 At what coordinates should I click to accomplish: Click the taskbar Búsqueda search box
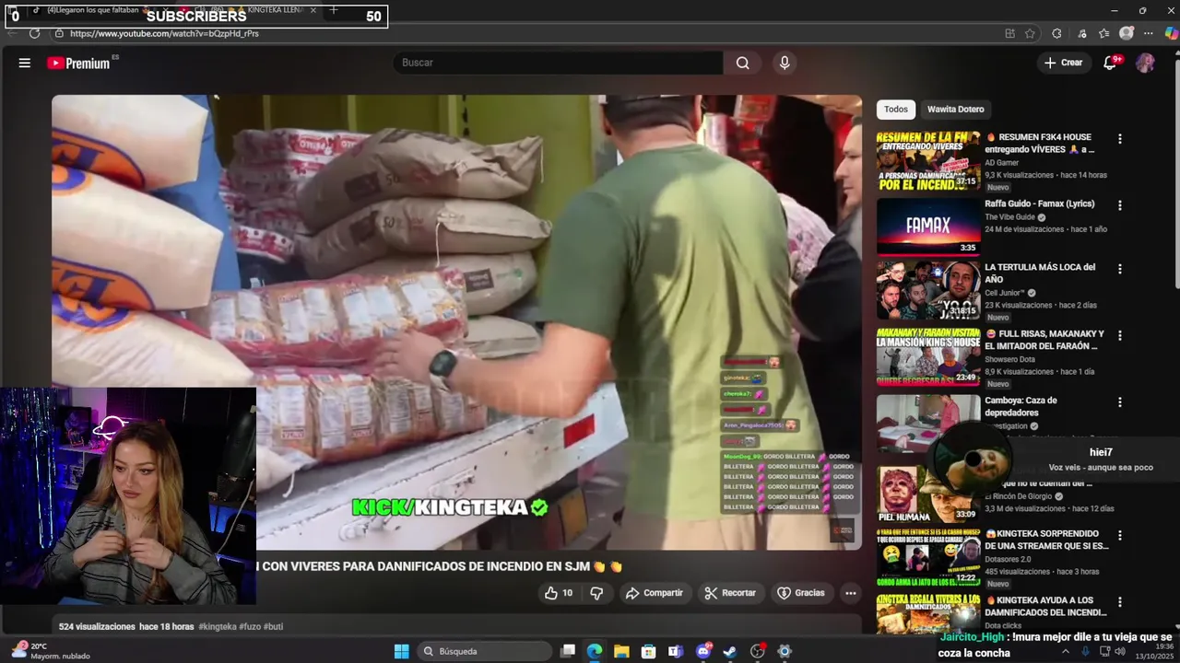point(485,651)
